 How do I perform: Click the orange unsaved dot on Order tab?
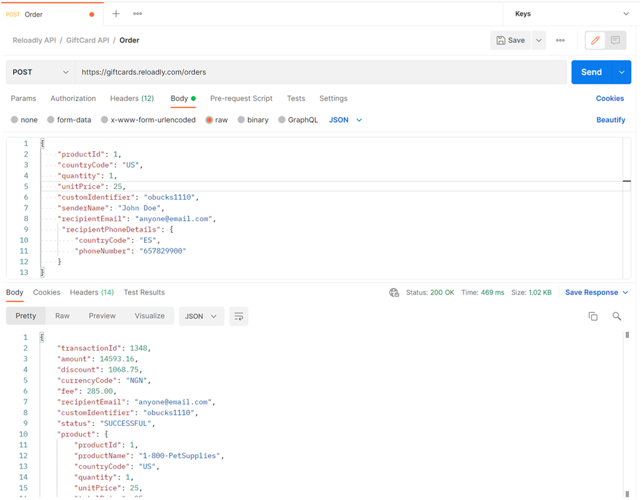point(92,14)
